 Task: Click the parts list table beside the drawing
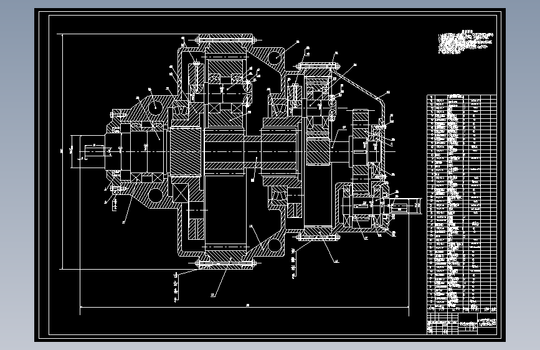462,204
